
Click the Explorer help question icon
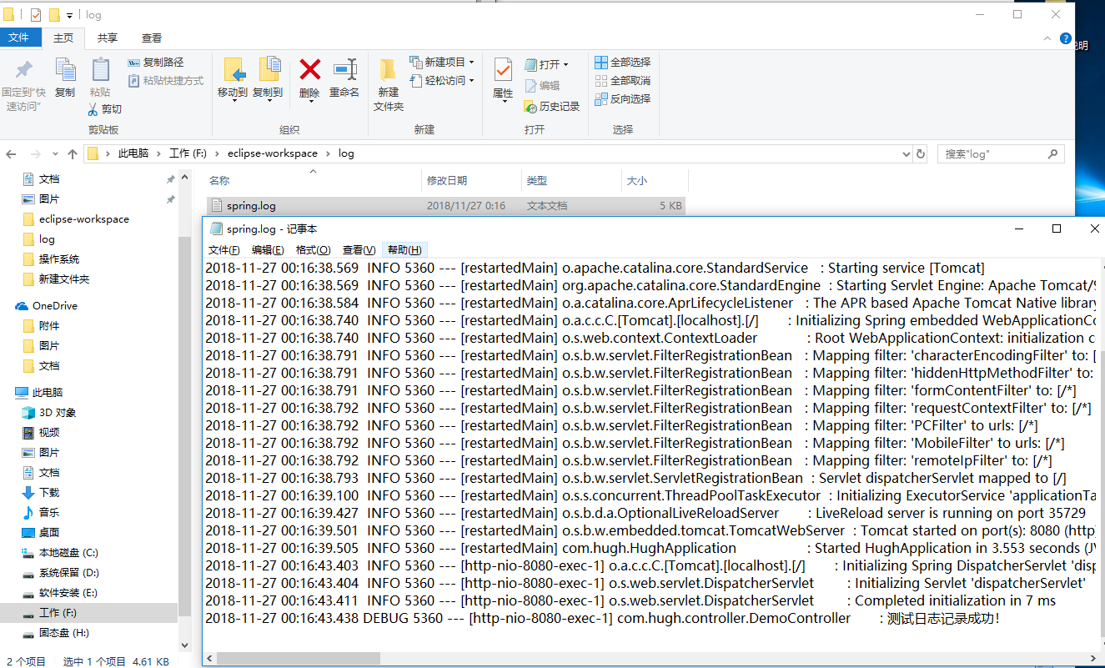1065,38
